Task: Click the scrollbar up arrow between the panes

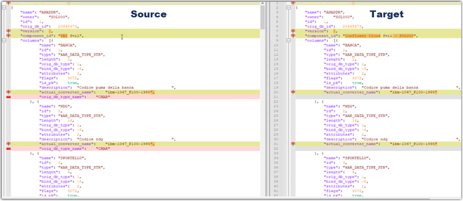Action: [x=262, y=3]
